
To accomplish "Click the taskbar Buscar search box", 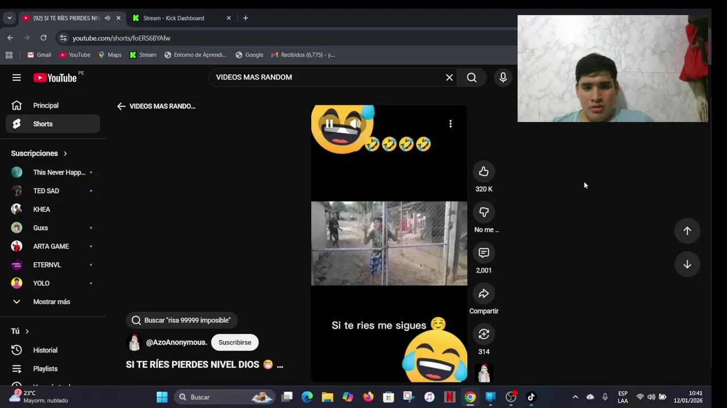I will click(x=225, y=397).
